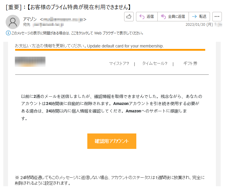Click the date 2023/01/30 (月)
This screenshot has width=226, height=191.
click(199, 25)
